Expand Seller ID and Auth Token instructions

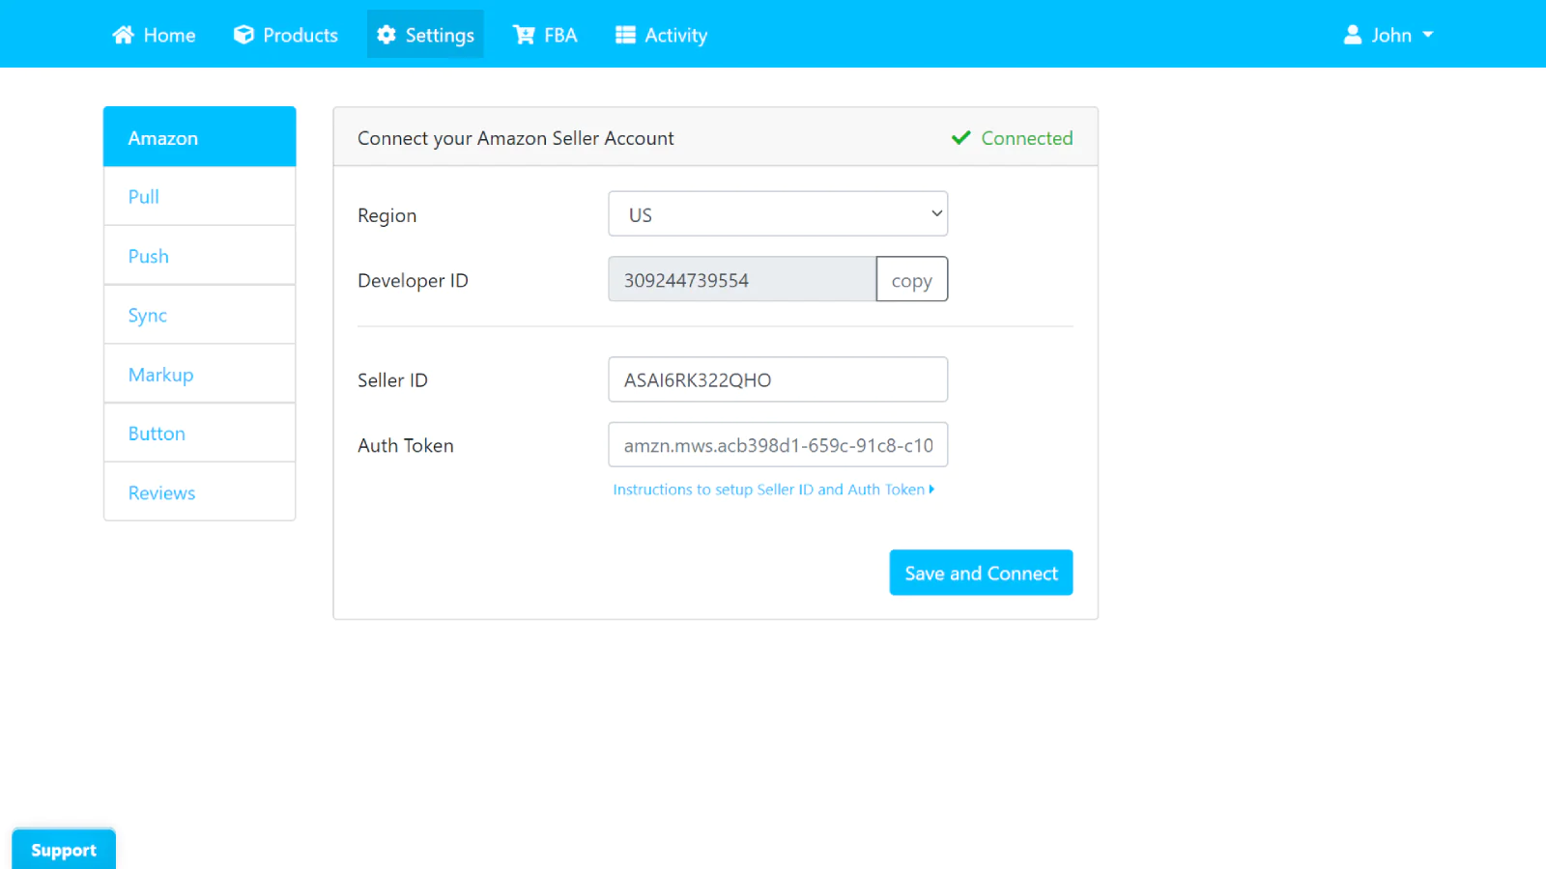(x=773, y=490)
